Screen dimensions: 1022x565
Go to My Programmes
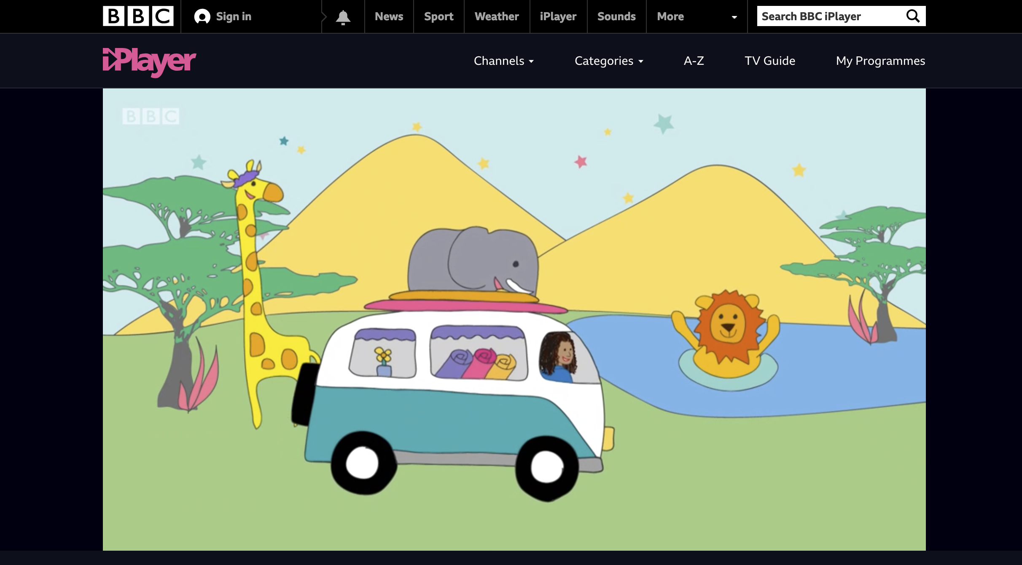tap(880, 61)
